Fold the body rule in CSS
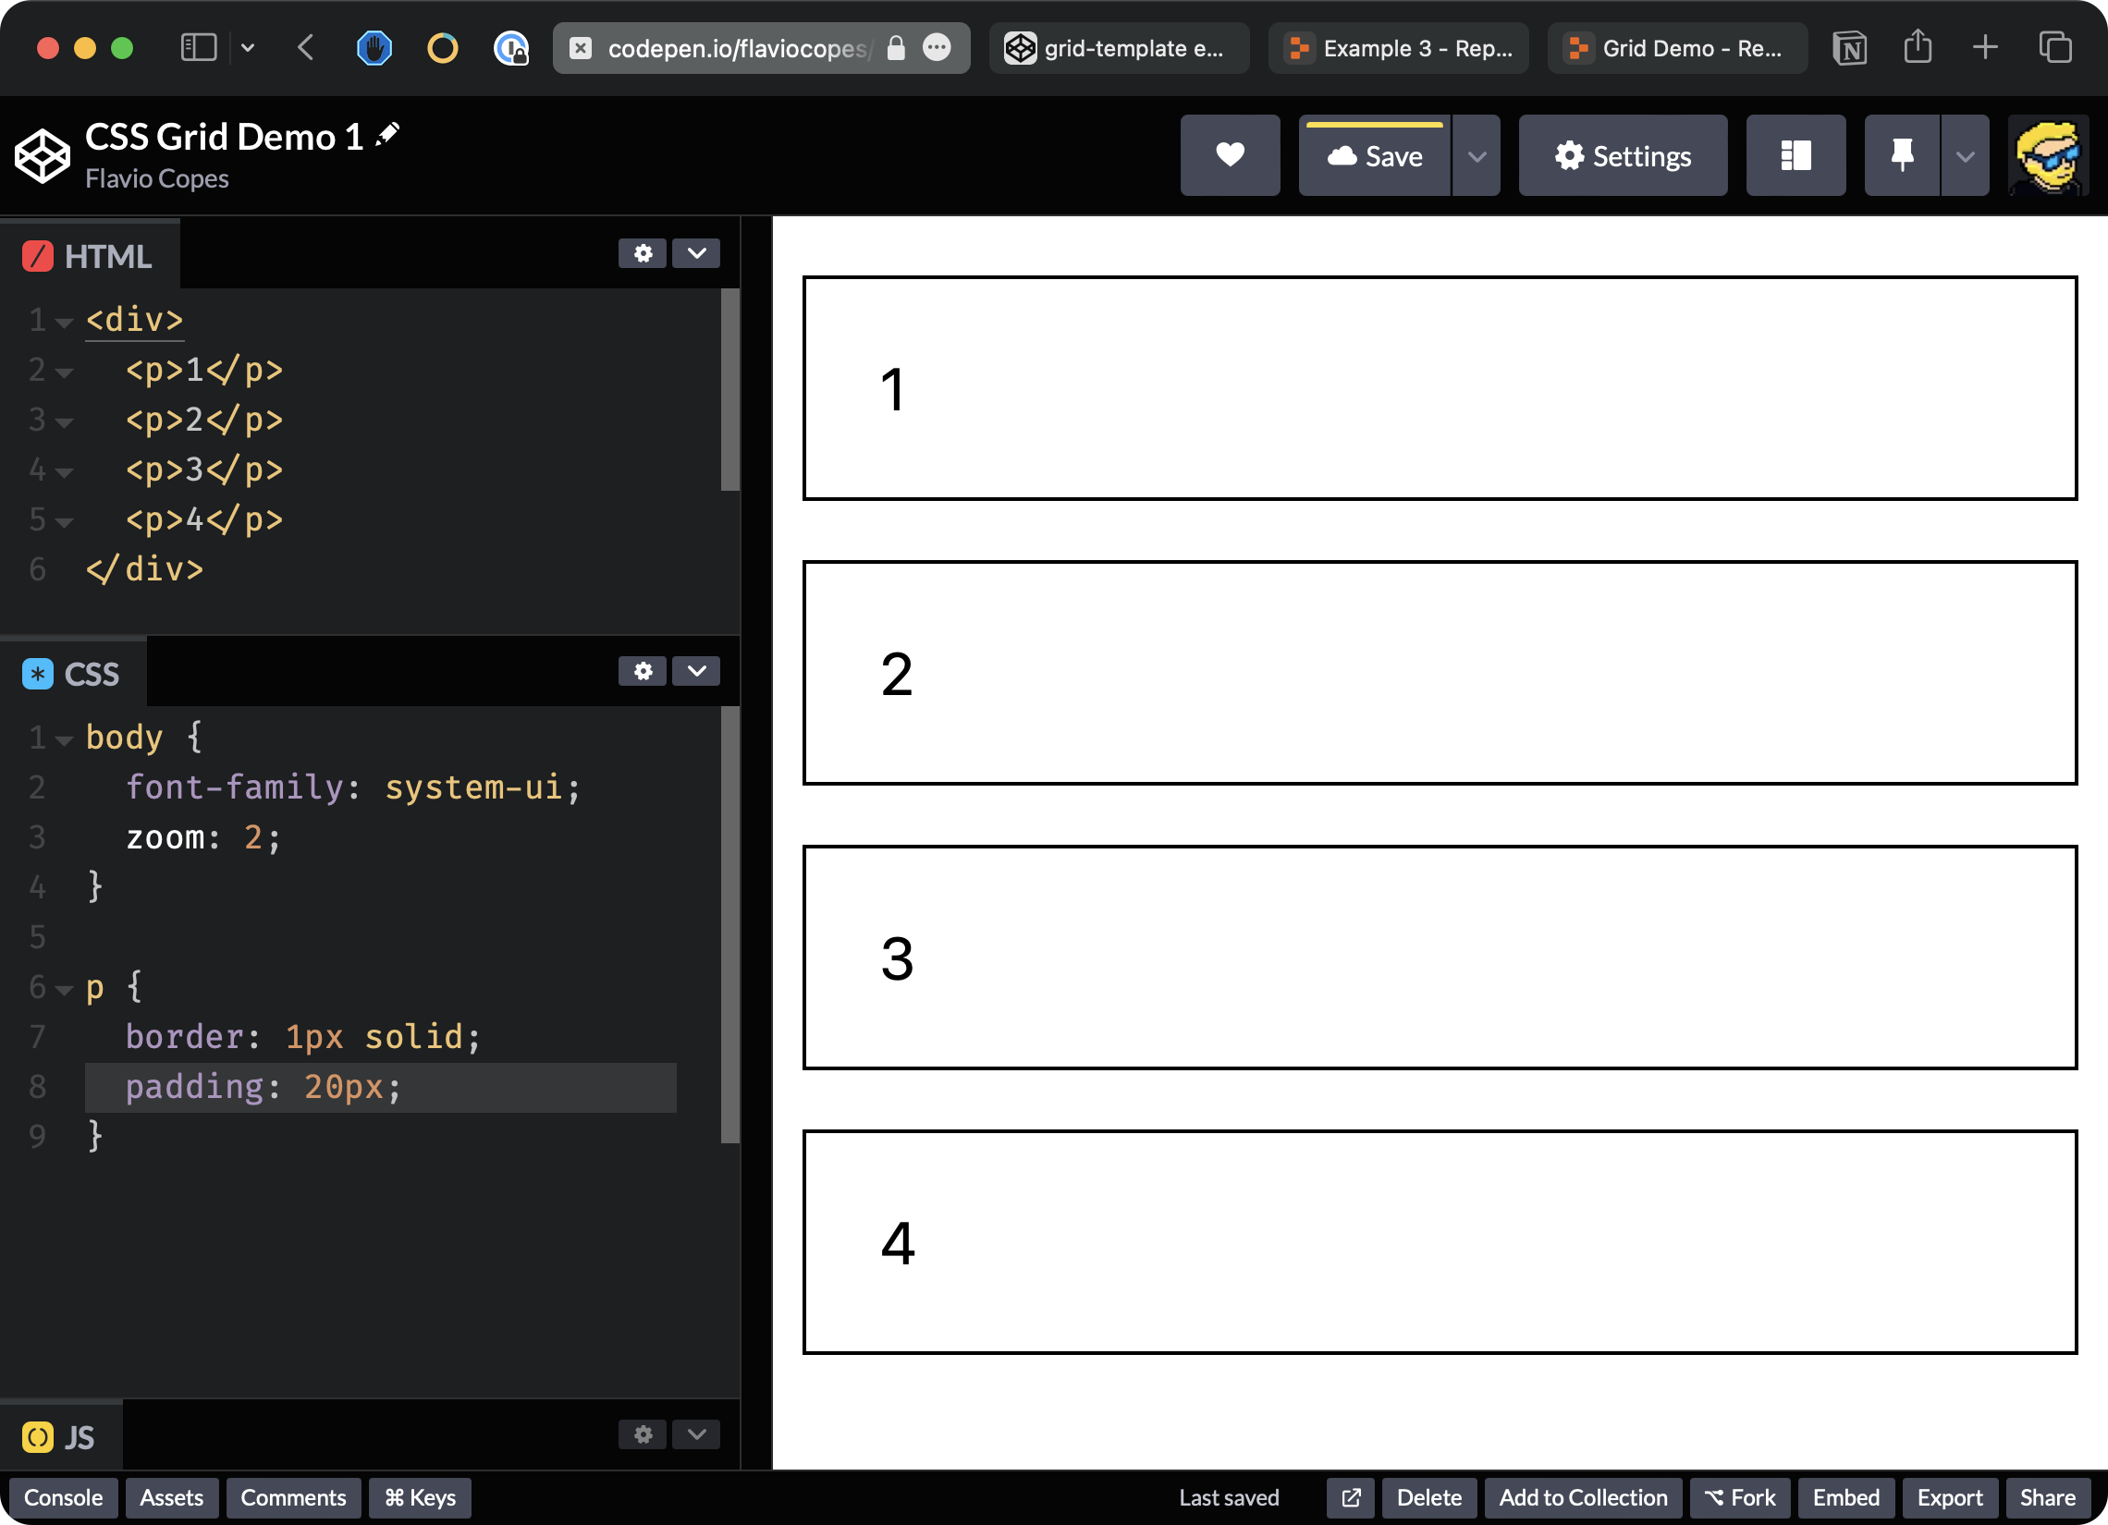 64,740
